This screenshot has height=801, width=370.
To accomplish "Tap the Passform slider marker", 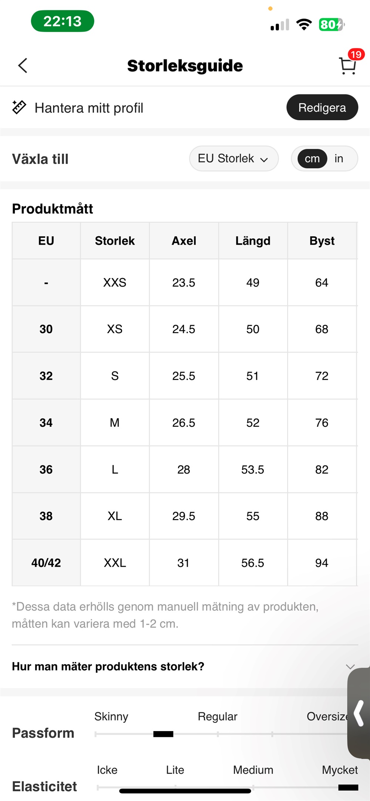I will click(163, 734).
